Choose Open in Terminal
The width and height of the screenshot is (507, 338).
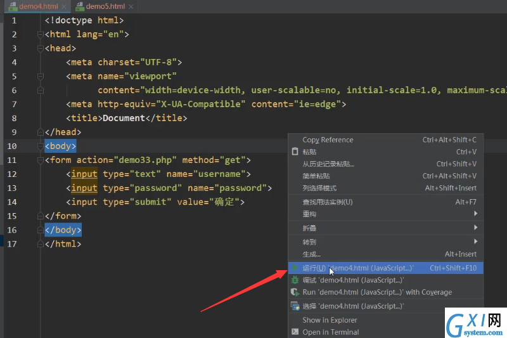point(366,332)
